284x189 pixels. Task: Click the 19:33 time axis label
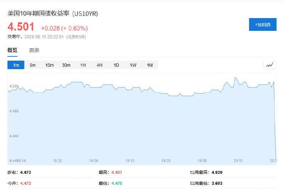tap(166, 161)
